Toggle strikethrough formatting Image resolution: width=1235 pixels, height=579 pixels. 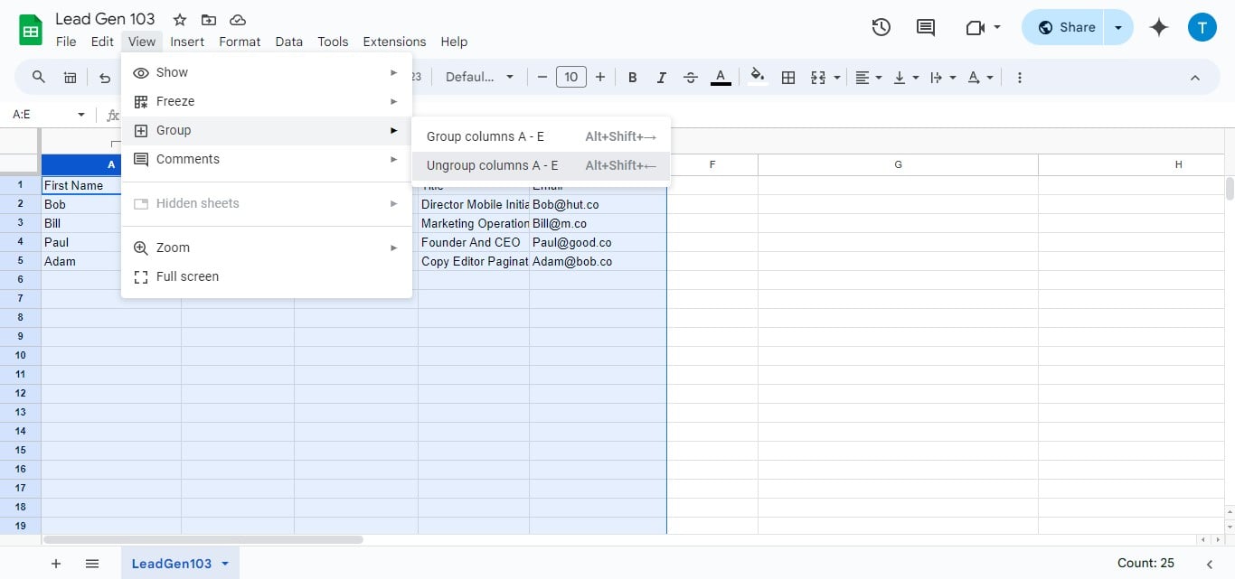click(x=690, y=77)
